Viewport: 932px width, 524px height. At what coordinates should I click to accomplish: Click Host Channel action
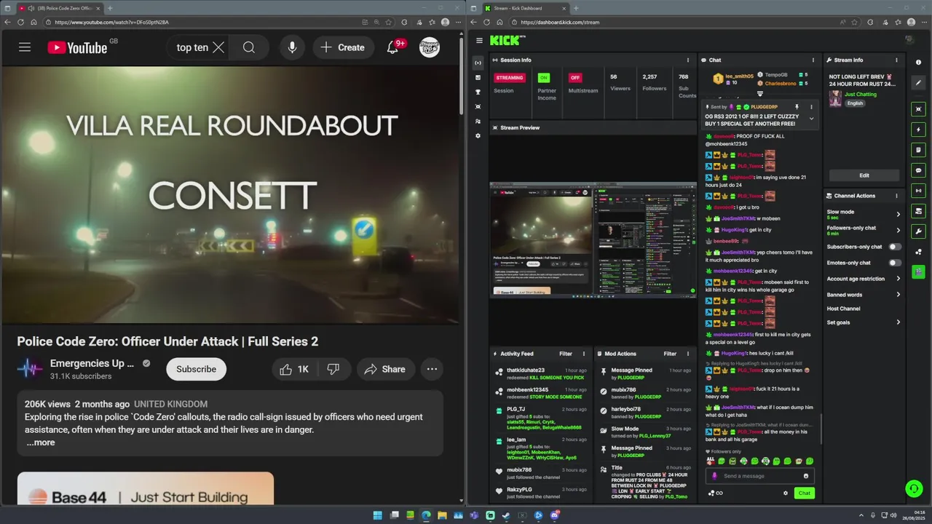click(843, 309)
